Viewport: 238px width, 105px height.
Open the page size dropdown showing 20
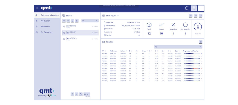click(x=86, y=94)
